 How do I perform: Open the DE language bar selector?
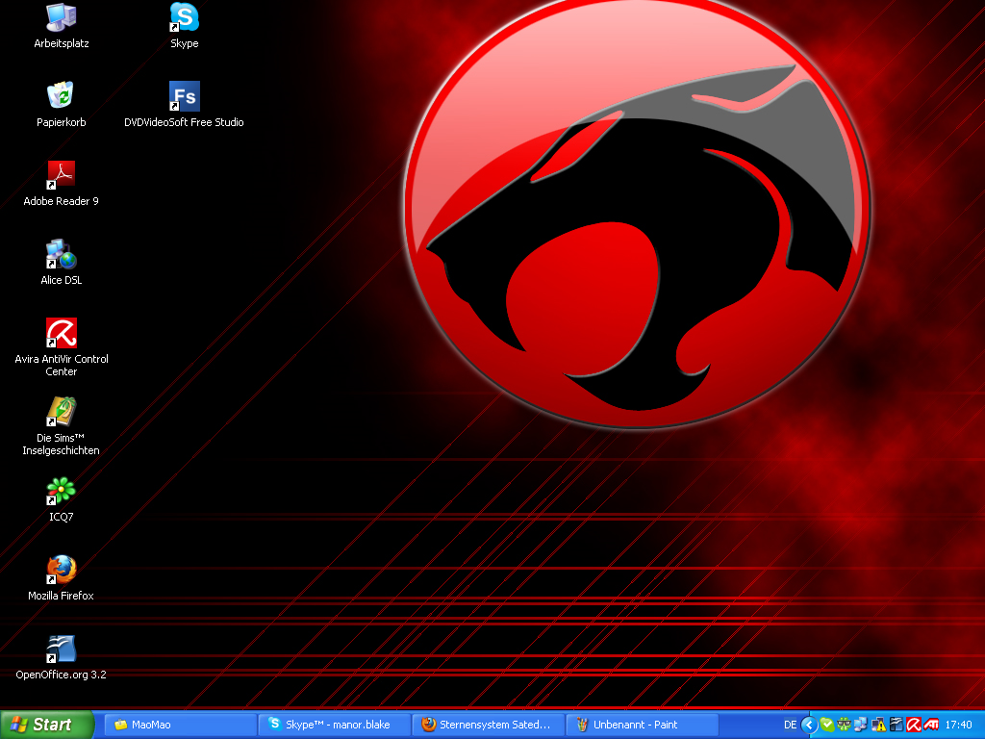coord(790,725)
